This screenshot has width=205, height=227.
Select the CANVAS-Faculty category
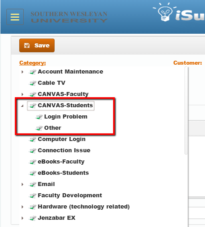coord(63,94)
